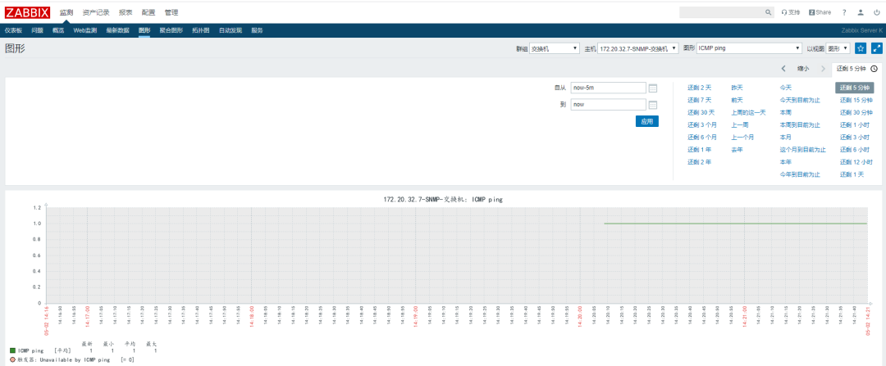Select the 30 天 range link
886x366 pixels.
(x=701, y=113)
